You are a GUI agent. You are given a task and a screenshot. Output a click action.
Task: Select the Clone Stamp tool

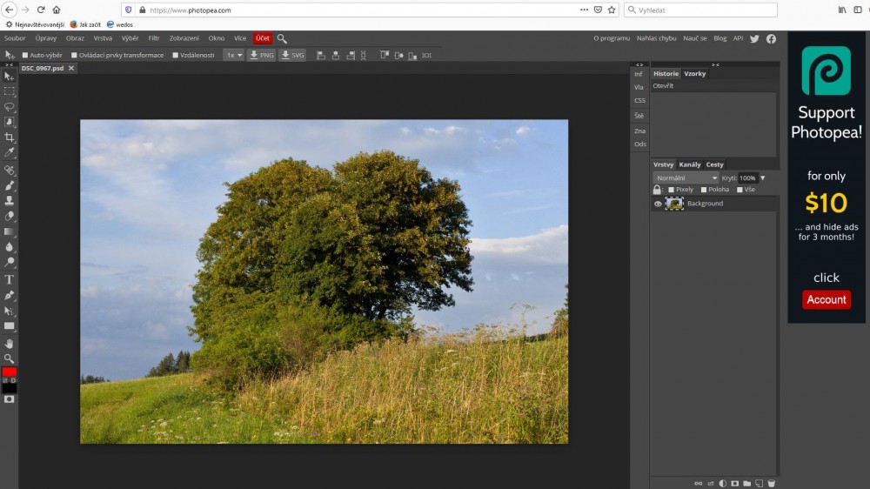tap(10, 200)
